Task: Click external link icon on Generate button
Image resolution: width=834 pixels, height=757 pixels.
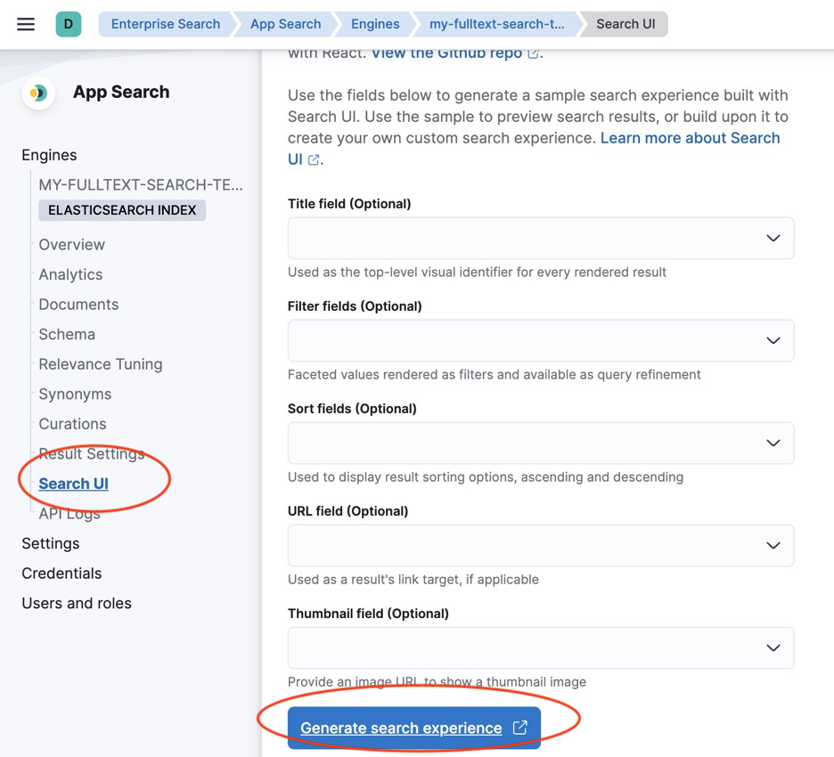Action: click(x=520, y=728)
